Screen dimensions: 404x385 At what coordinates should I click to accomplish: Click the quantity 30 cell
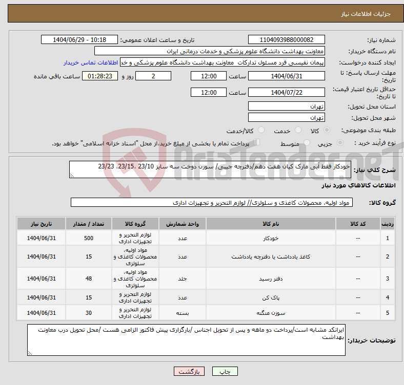(89, 313)
